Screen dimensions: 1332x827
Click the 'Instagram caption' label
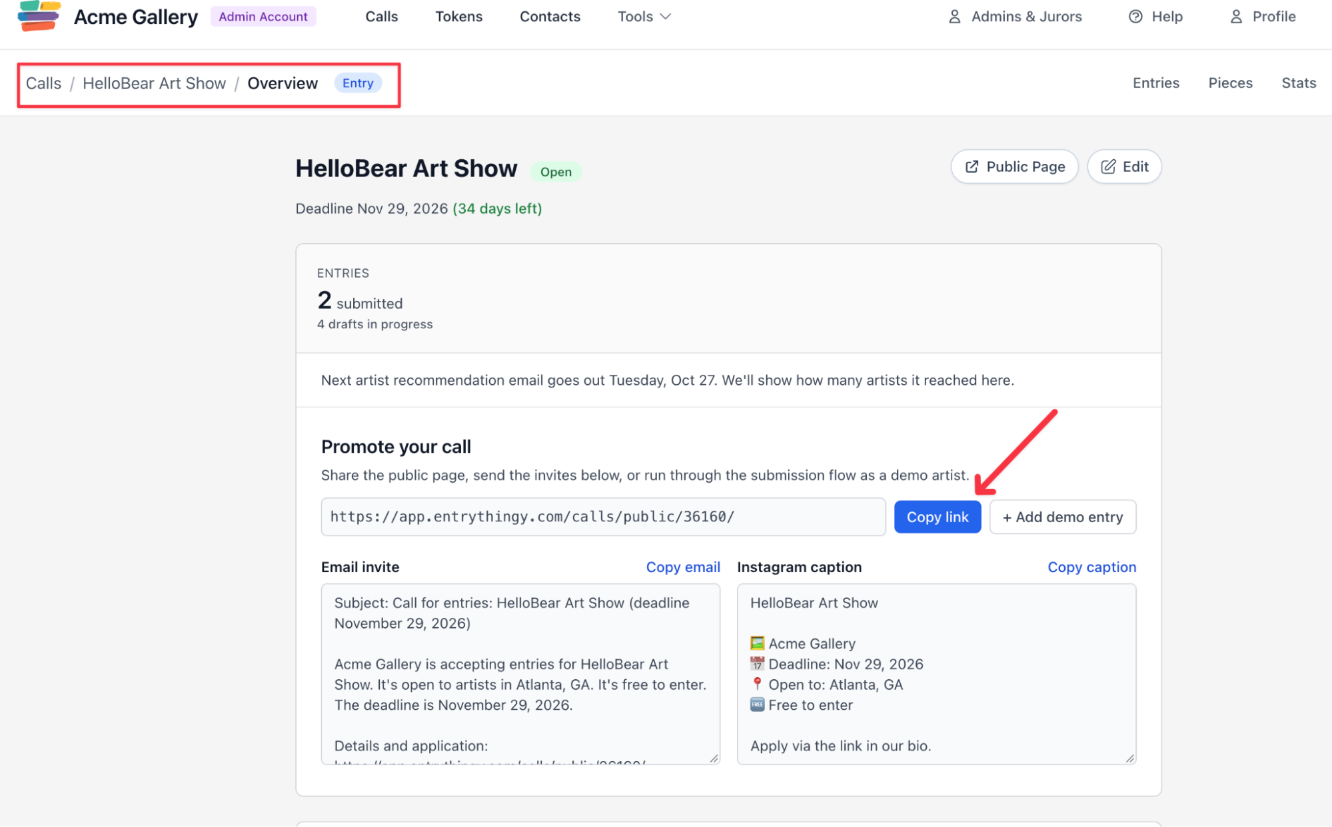click(x=799, y=567)
